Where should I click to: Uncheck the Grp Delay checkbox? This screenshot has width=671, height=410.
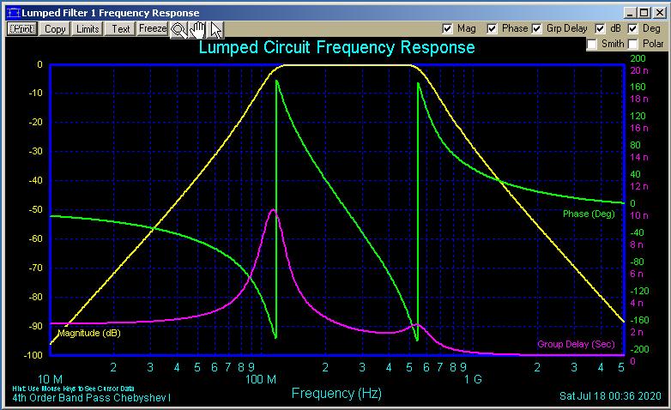click(x=538, y=28)
